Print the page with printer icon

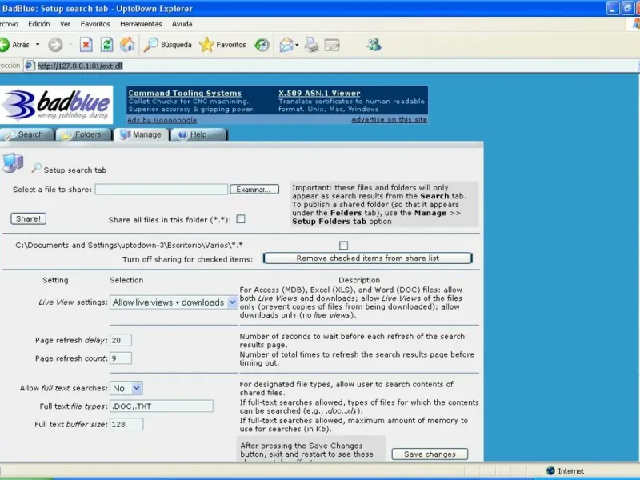click(311, 45)
